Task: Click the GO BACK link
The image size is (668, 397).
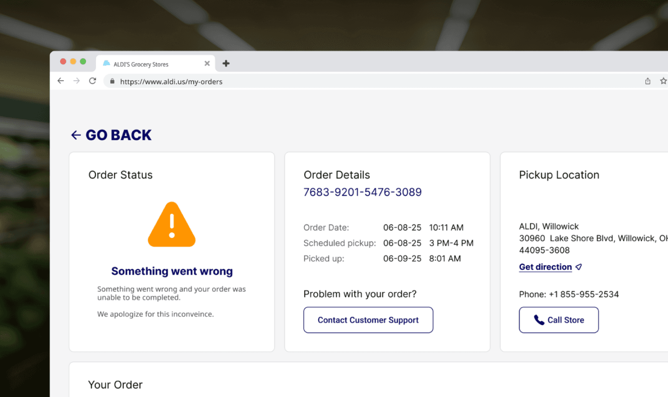Action: point(111,135)
